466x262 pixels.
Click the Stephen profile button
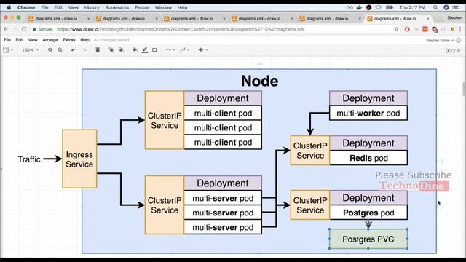coord(455,17)
